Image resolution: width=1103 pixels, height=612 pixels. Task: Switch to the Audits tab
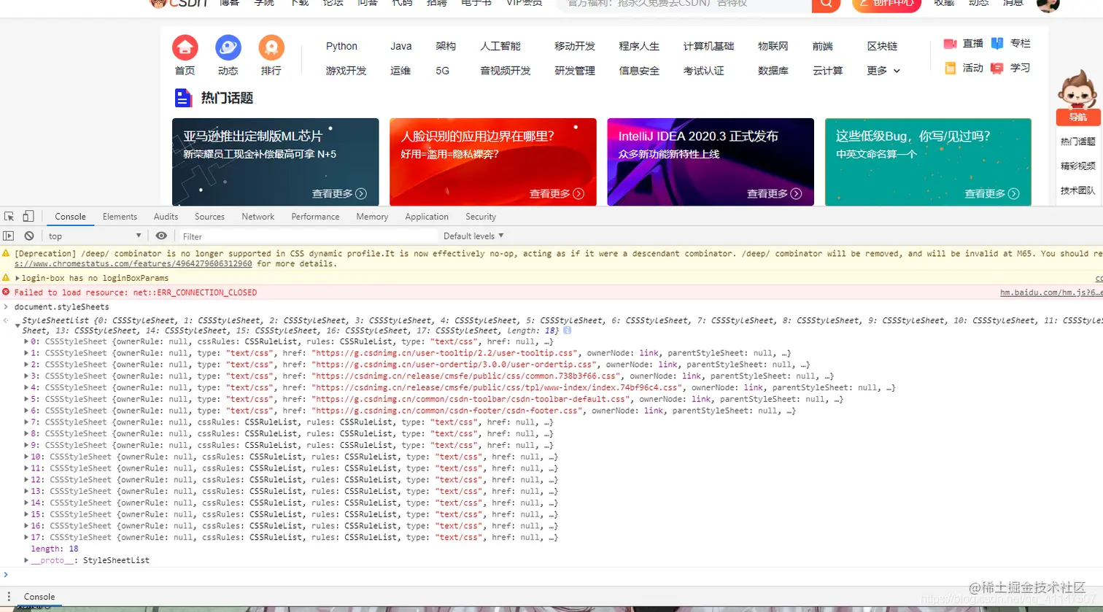pyautogui.click(x=166, y=217)
